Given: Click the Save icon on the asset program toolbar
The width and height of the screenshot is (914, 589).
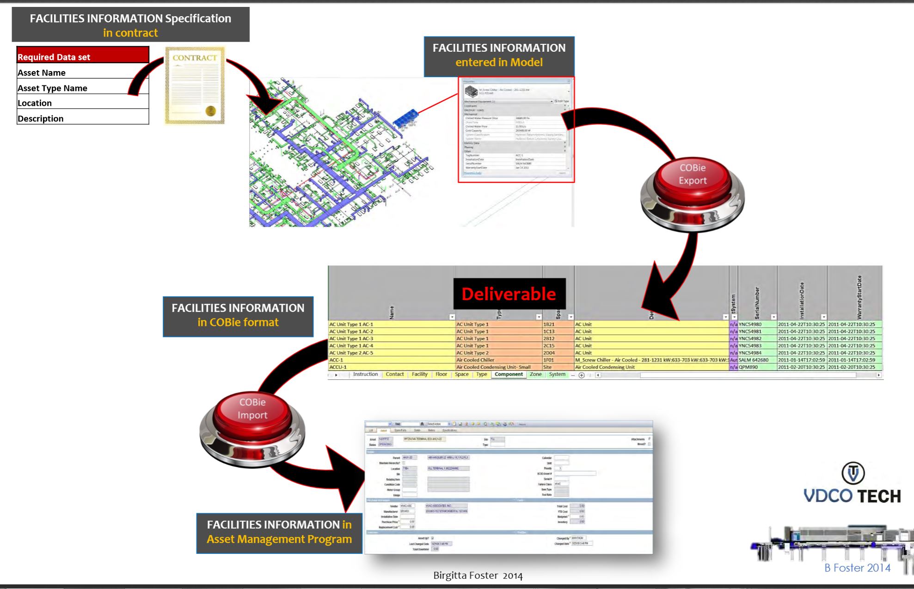Looking at the screenshot, I should tap(460, 424).
